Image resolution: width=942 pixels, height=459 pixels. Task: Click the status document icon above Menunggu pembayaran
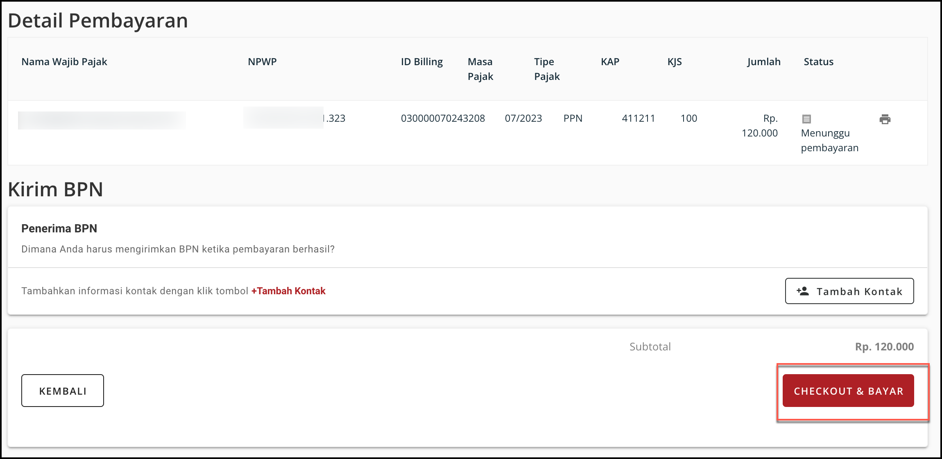[806, 119]
